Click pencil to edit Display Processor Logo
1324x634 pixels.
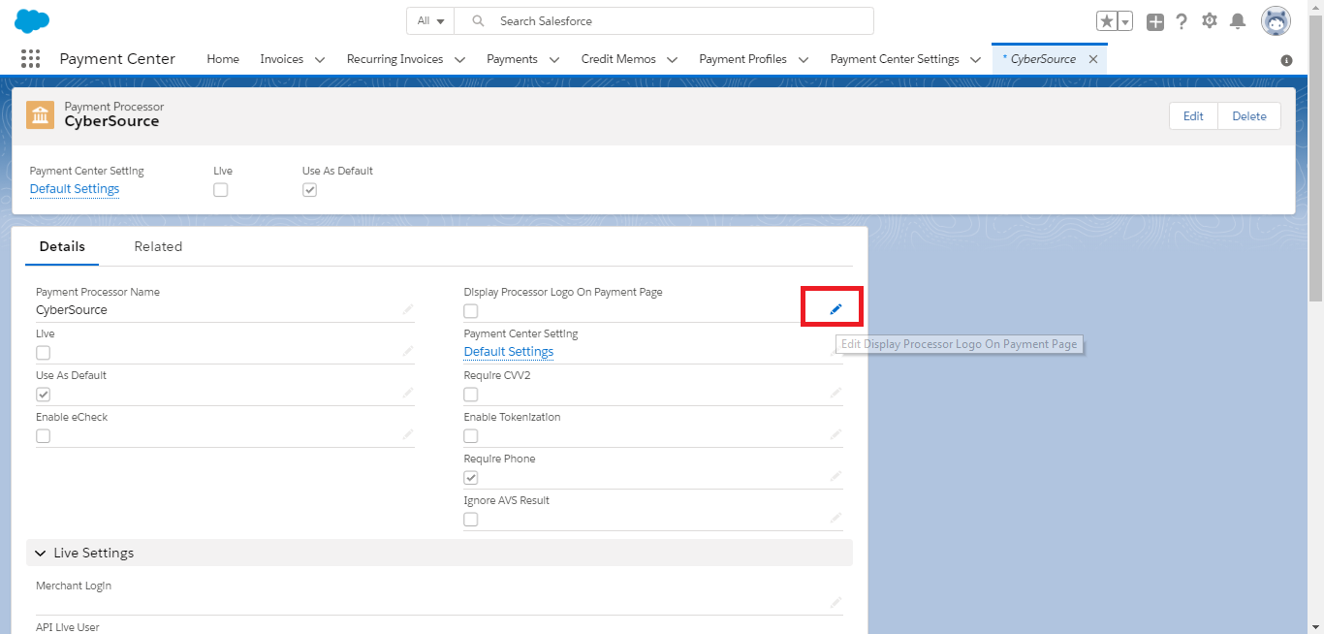835,309
